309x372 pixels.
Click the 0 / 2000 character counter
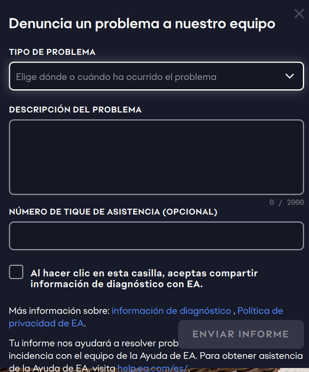coord(287,202)
